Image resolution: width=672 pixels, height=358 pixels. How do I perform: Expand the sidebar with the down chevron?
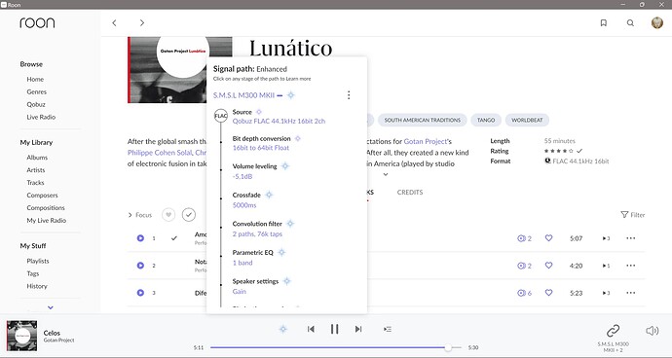pyautogui.click(x=51, y=307)
